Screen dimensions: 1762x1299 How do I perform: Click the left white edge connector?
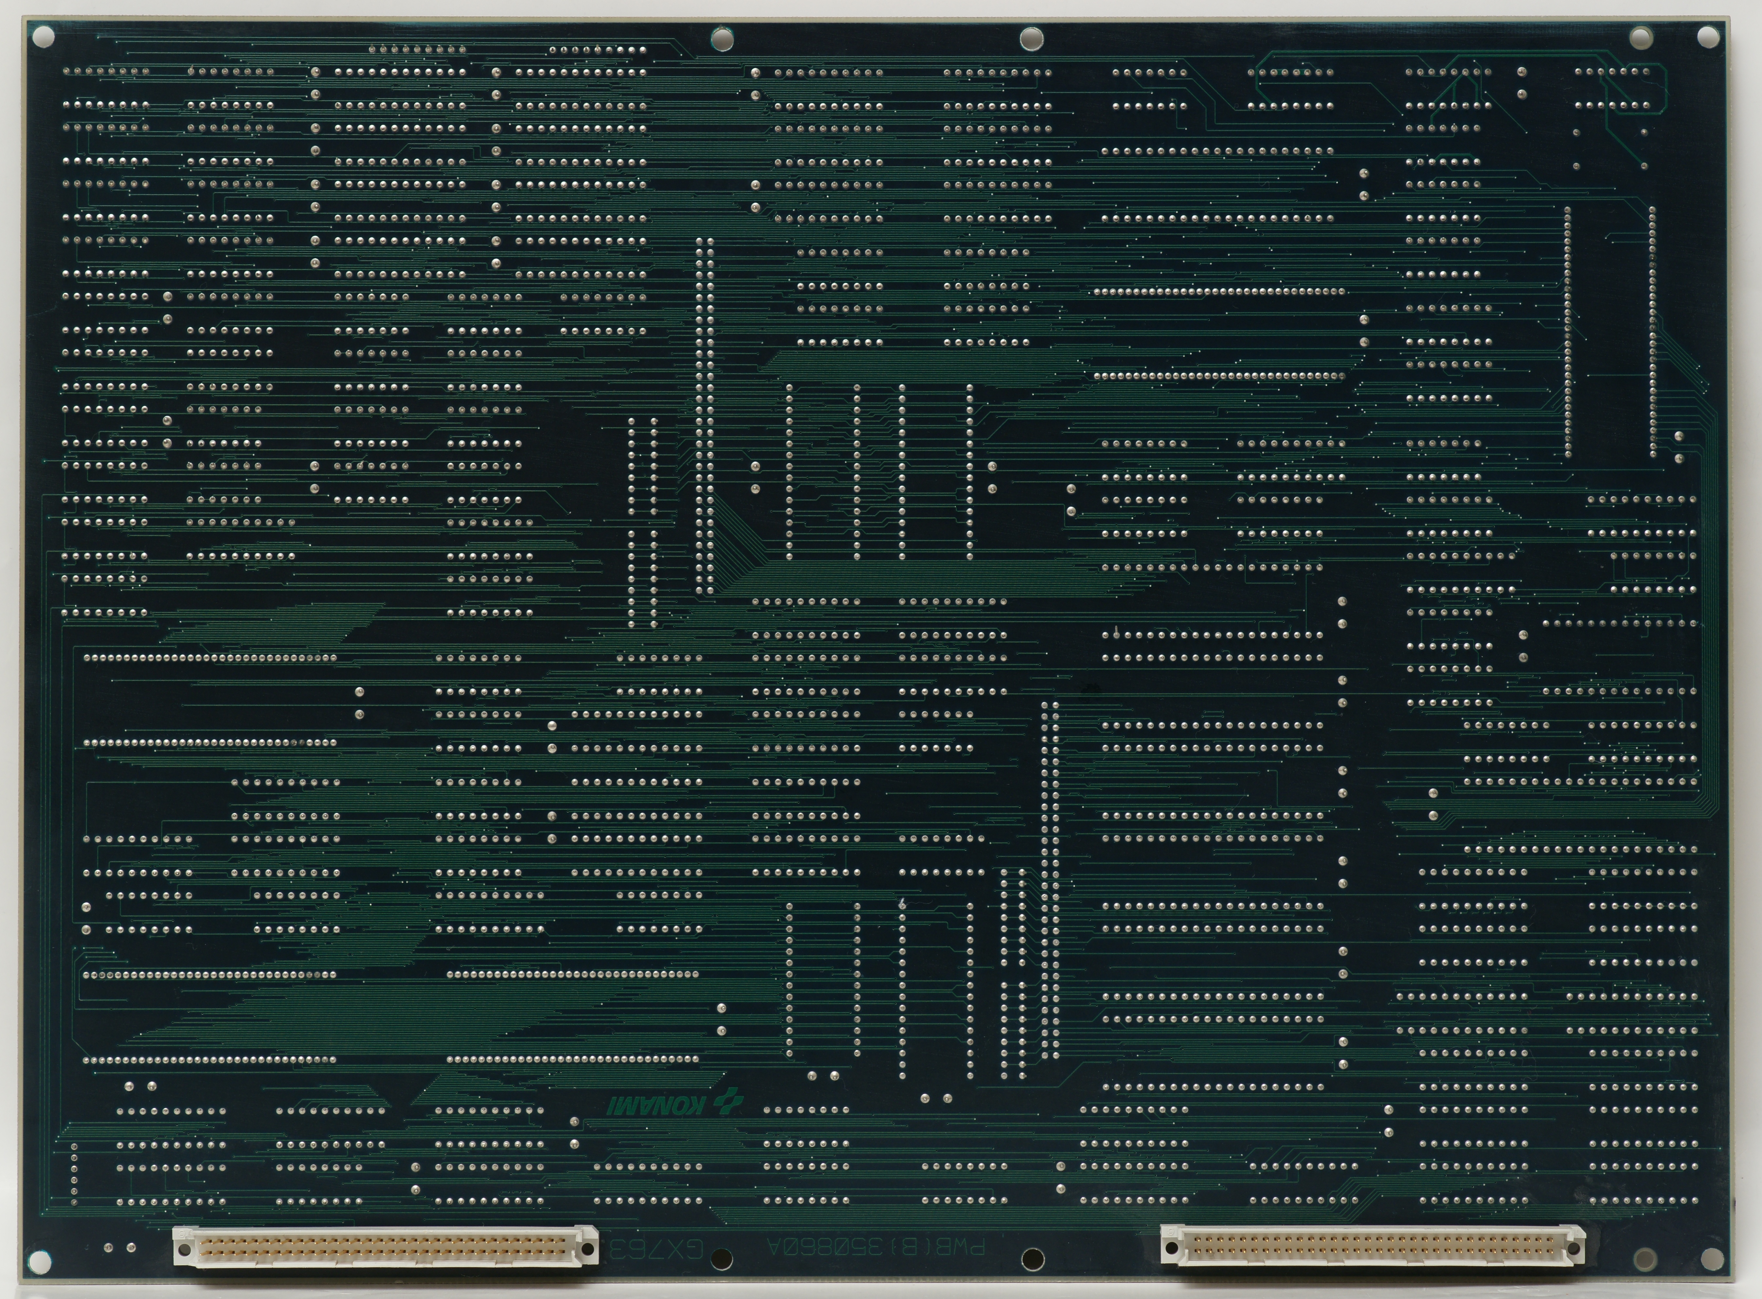pos(385,1247)
